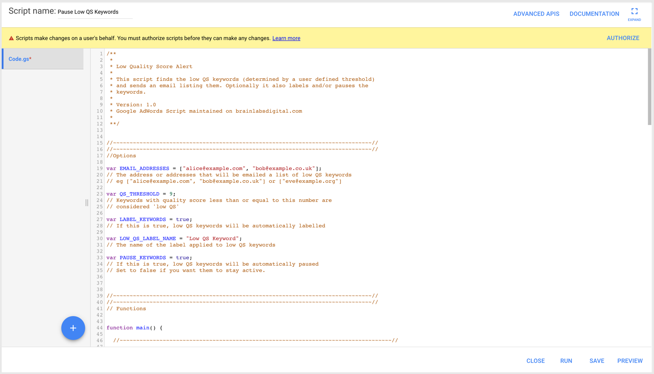Open the DOCUMENTATION page
This screenshot has height=374, width=654.
point(594,14)
